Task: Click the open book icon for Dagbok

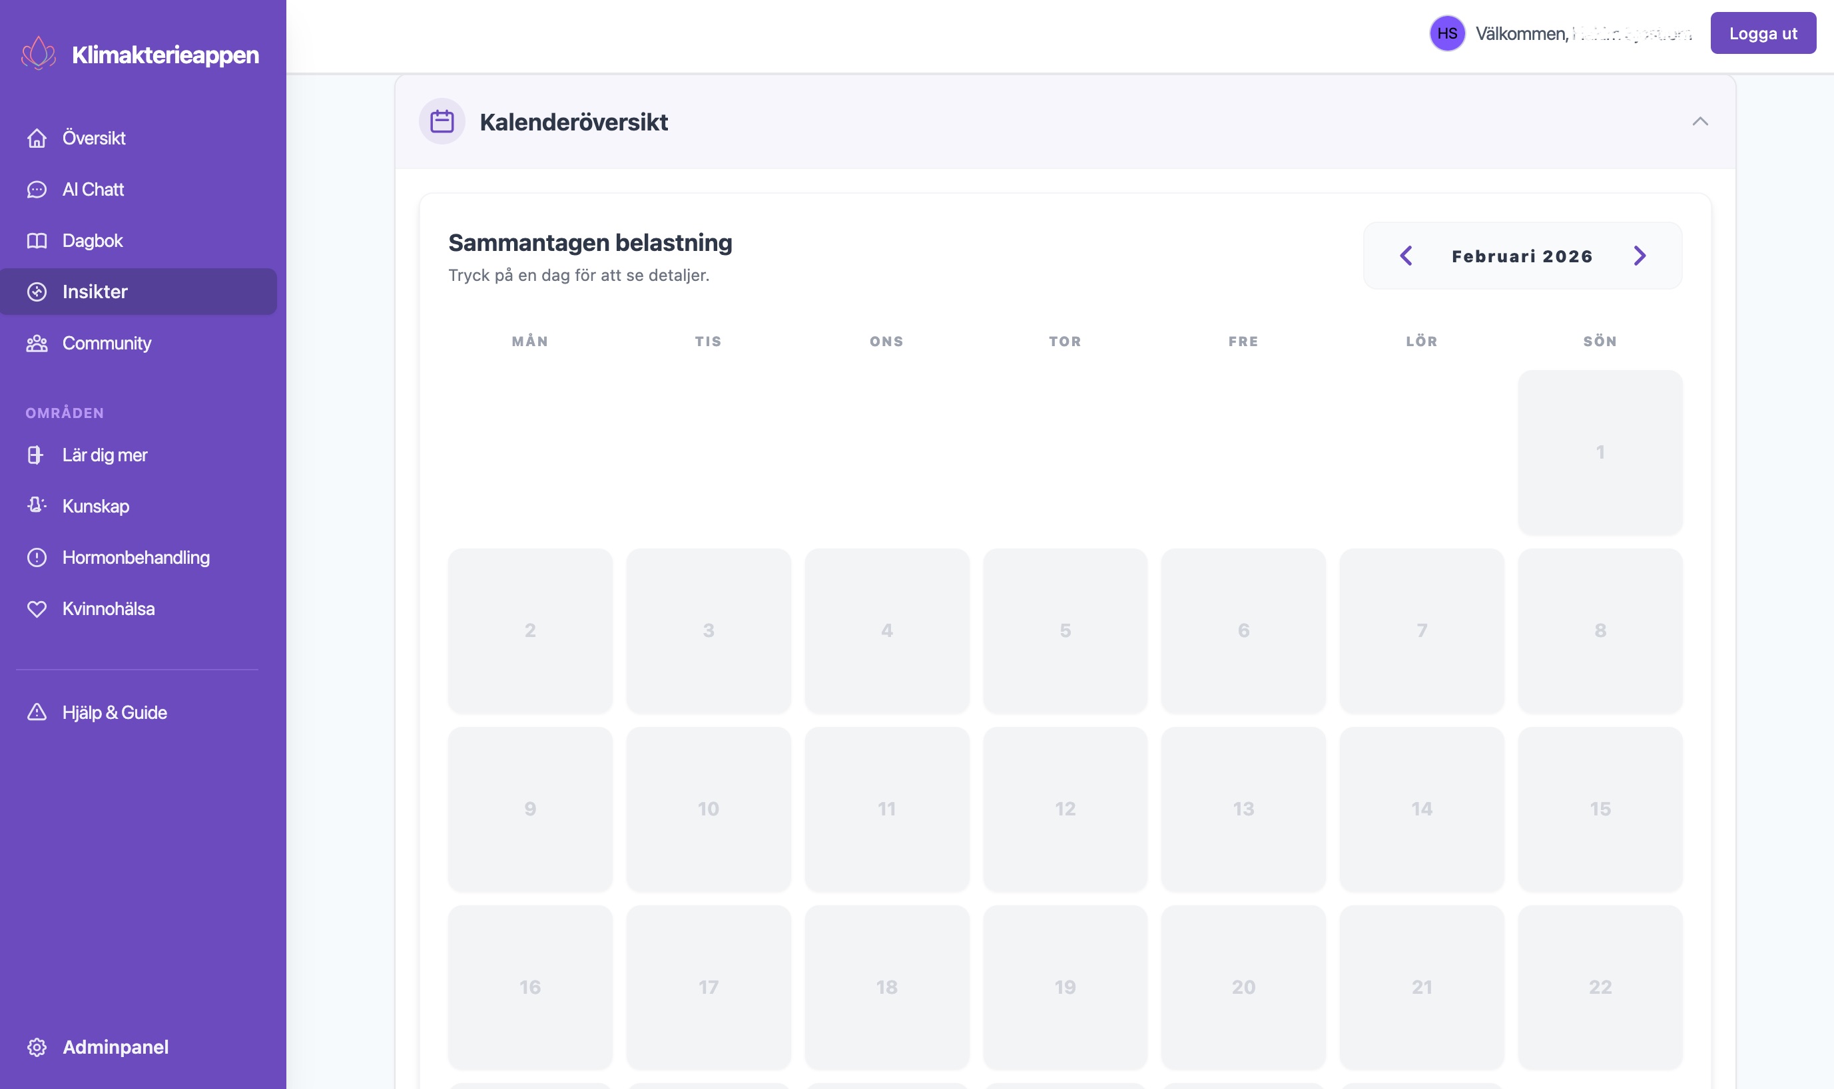Action: (37, 241)
